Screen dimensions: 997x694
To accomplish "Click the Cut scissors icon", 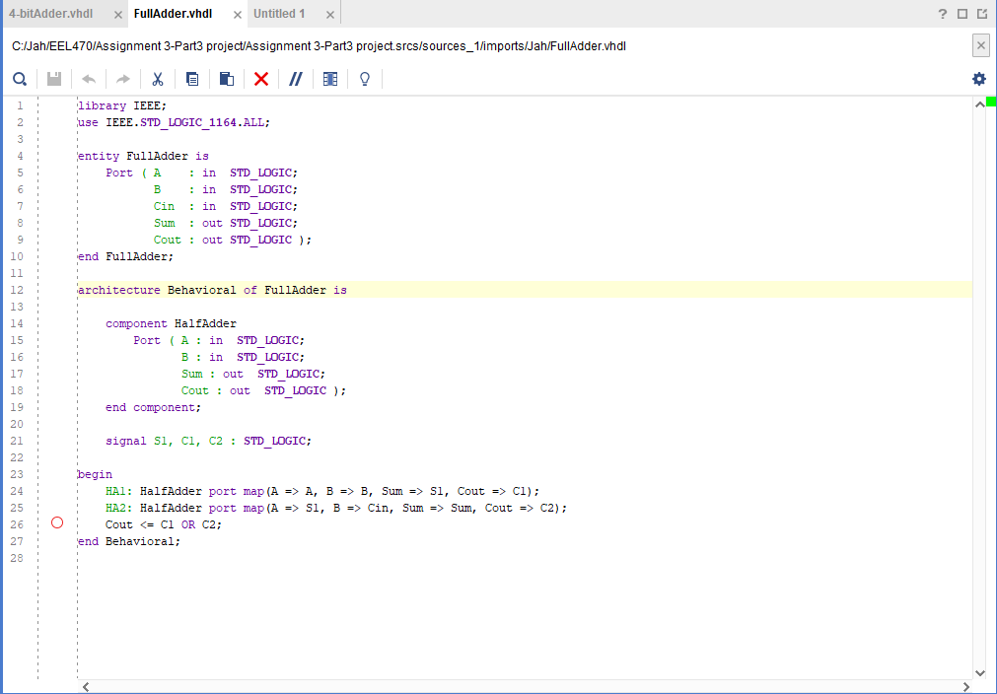I will coord(158,79).
